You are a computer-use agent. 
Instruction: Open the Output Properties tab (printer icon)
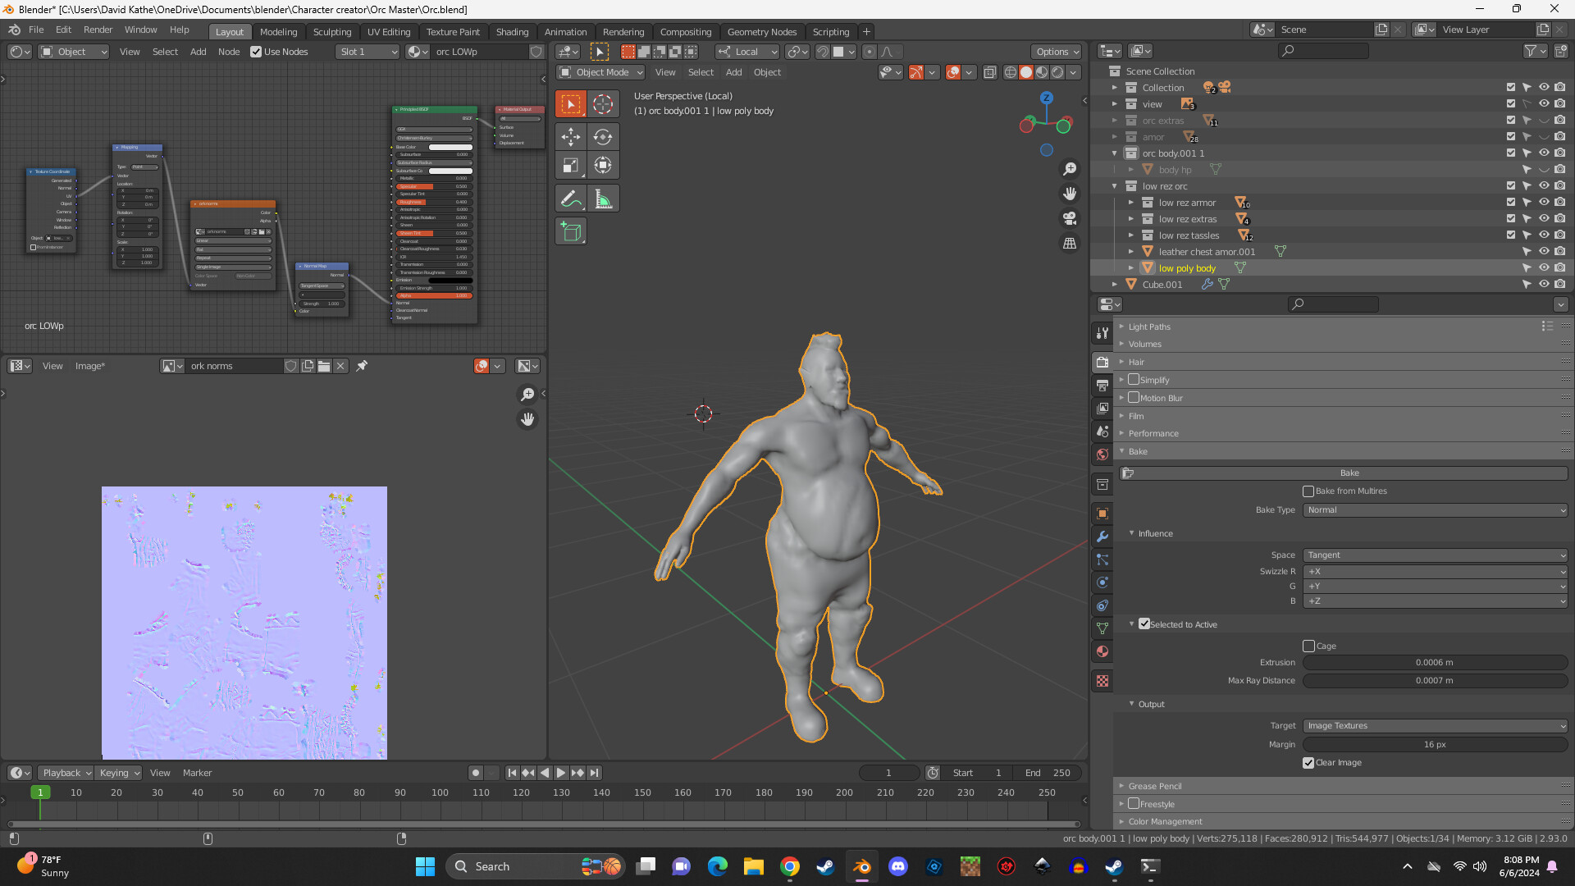[x=1102, y=384]
